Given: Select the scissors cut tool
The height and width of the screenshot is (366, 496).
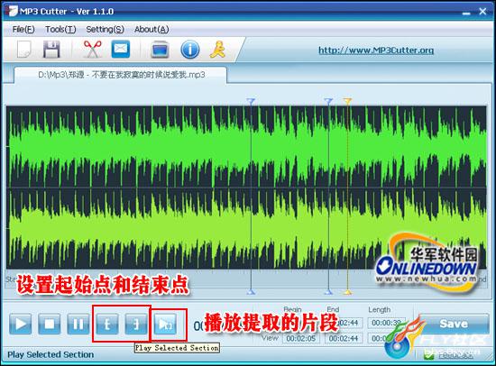Looking at the screenshot, I should click(x=92, y=50).
